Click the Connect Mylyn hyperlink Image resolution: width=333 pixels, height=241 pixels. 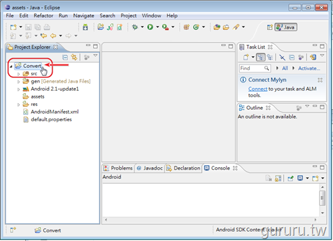[x=258, y=89]
